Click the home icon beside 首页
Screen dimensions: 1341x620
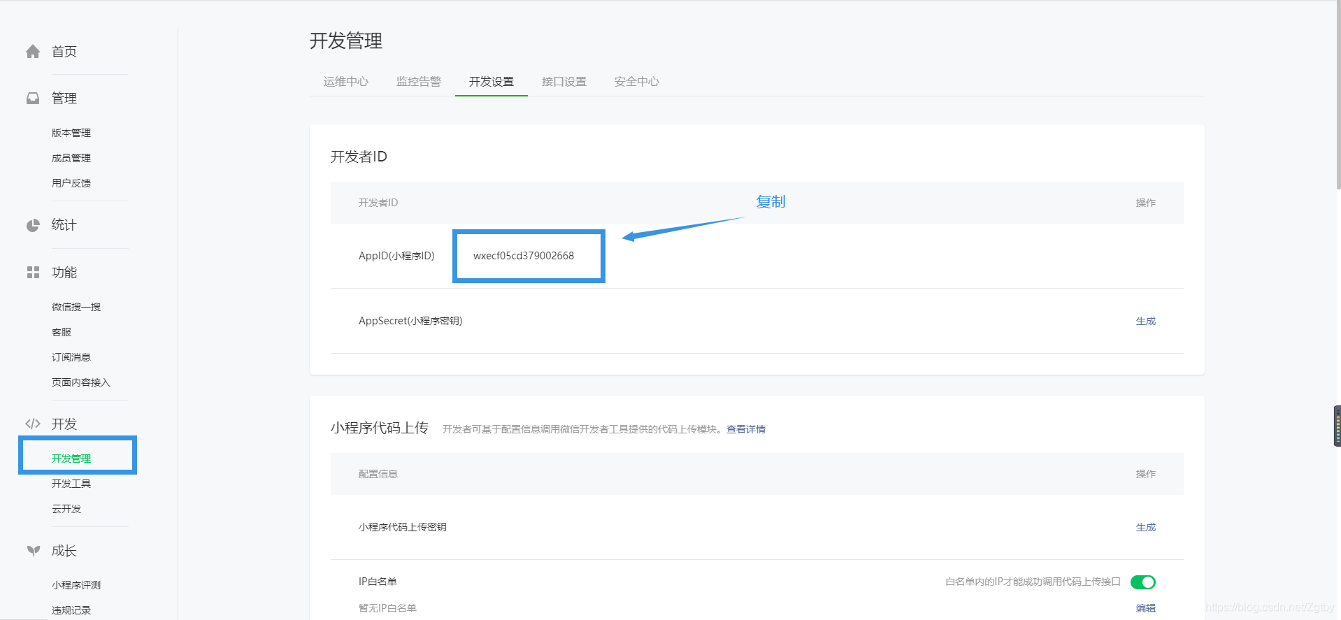(33, 52)
